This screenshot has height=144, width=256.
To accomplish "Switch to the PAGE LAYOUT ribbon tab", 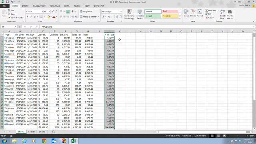I will [39, 6].
